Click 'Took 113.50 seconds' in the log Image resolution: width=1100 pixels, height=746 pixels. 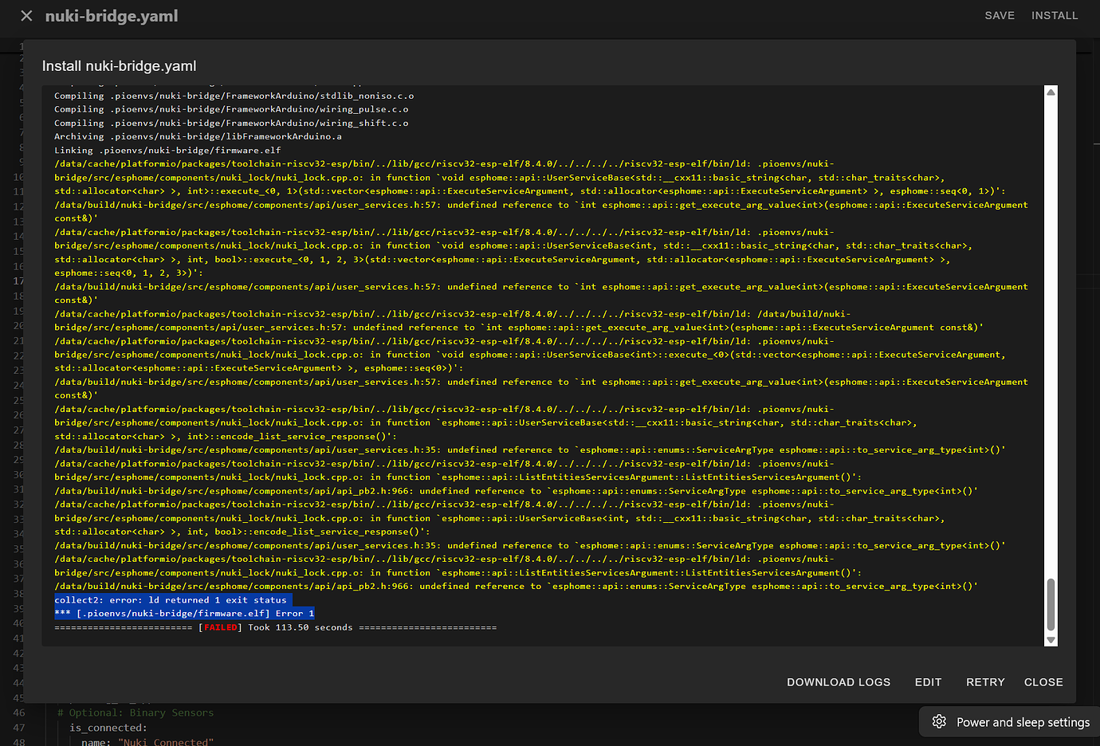[x=301, y=628]
